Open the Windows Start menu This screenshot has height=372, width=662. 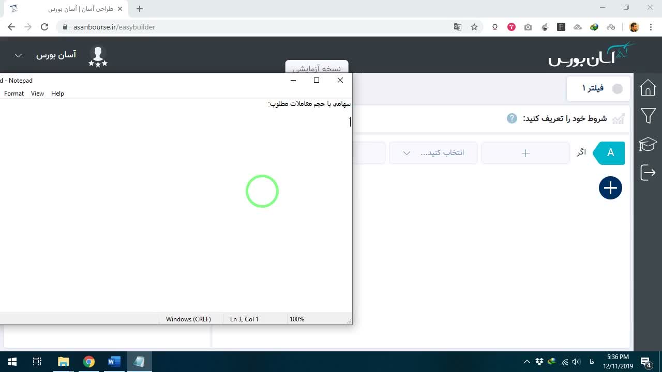pyautogui.click(x=12, y=362)
